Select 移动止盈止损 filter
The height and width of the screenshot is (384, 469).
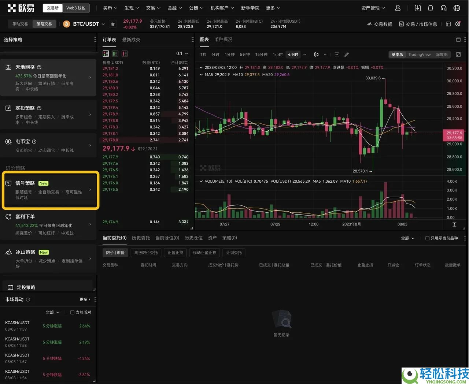pyautogui.click(x=204, y=253)
